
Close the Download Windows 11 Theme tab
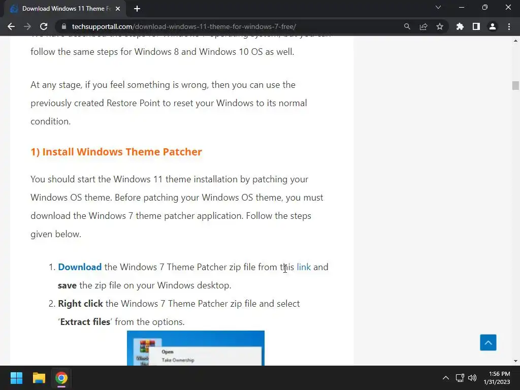118,9
